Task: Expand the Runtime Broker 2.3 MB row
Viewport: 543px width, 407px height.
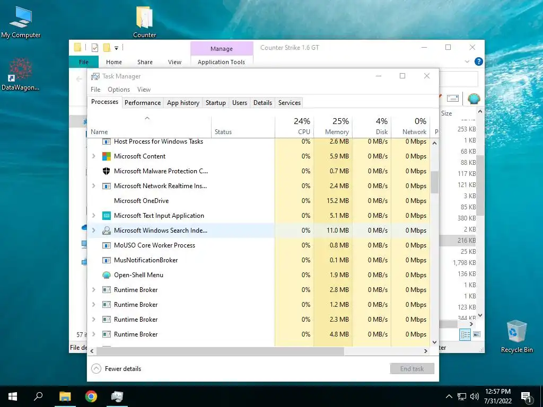Action: (93, 320)
